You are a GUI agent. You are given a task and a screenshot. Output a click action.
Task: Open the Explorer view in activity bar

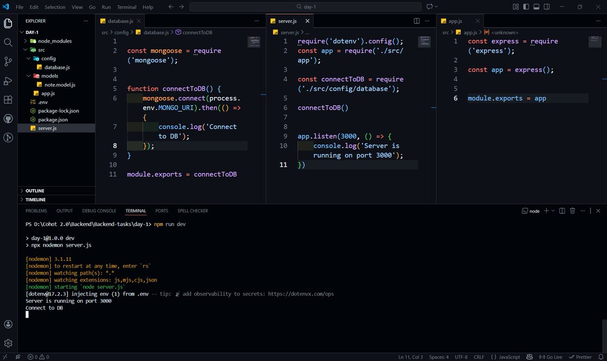[x=8, y=23]
